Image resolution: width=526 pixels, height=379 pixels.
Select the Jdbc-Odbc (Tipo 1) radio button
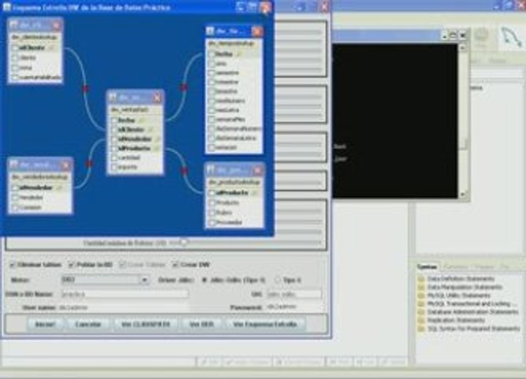[x=204, y=280]
